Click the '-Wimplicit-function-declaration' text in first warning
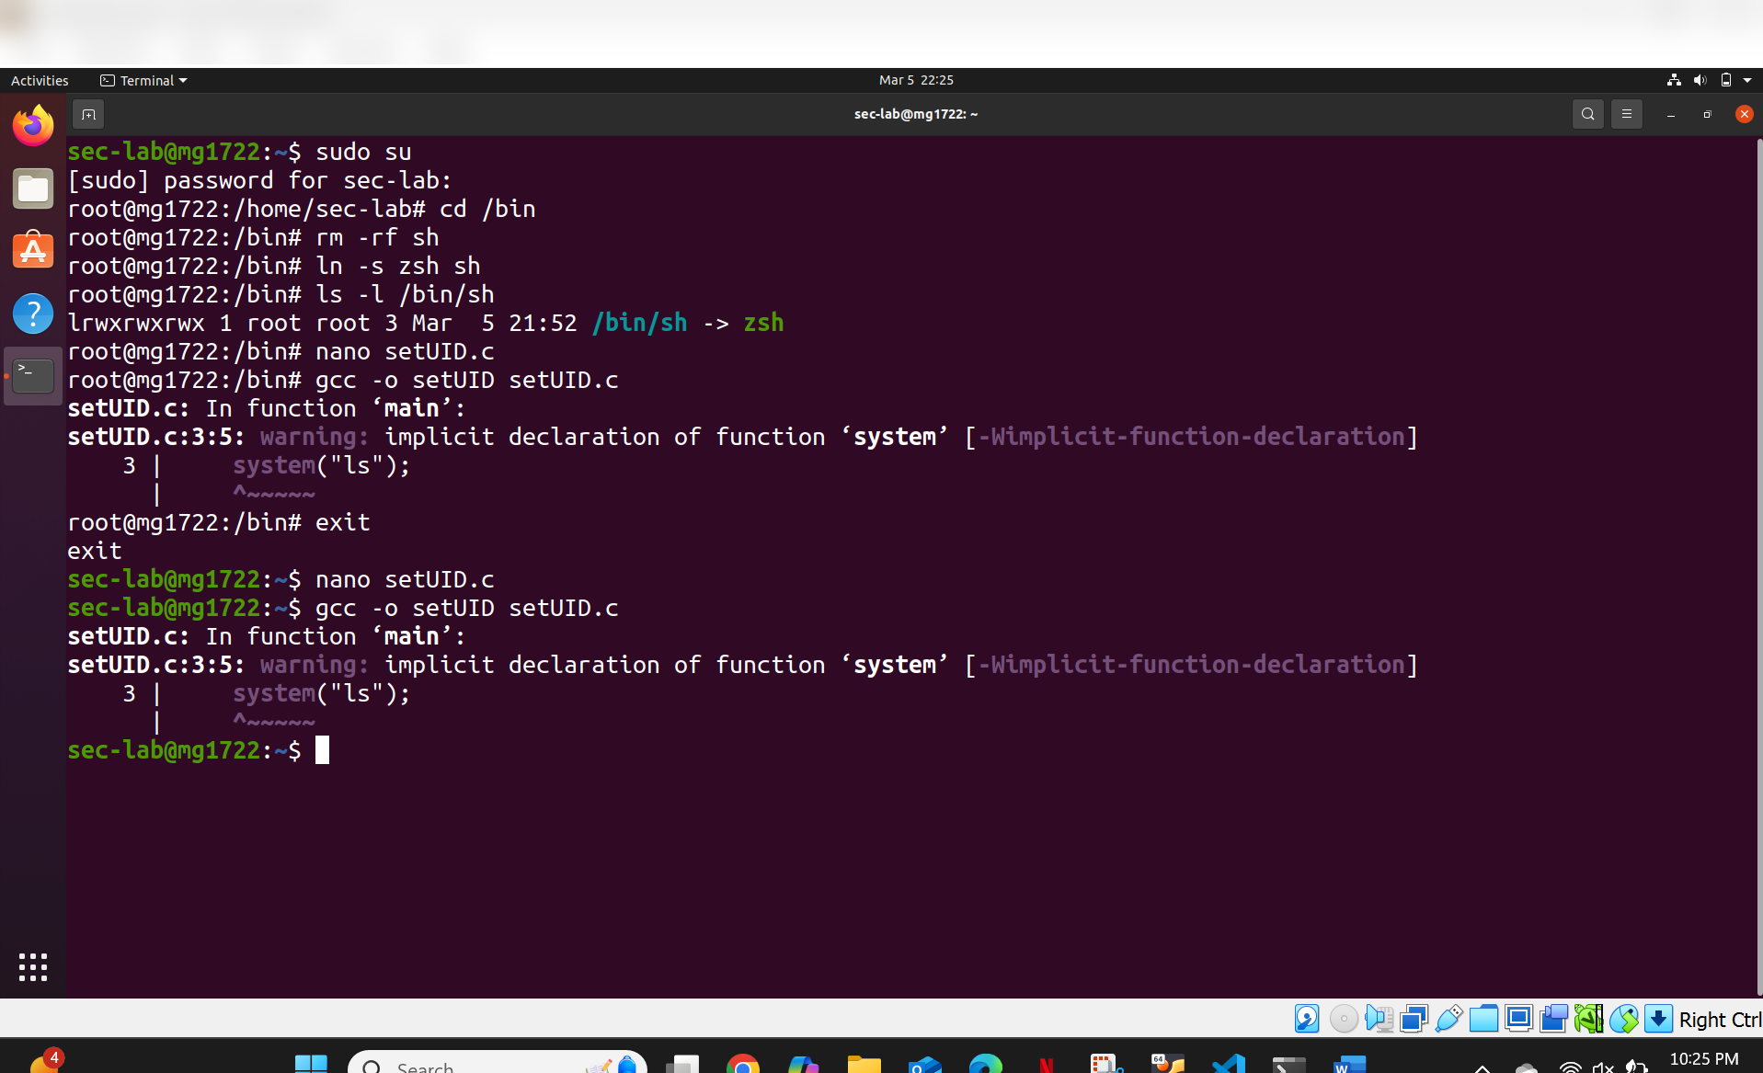1763x1073 pixels. point(1191,437)
